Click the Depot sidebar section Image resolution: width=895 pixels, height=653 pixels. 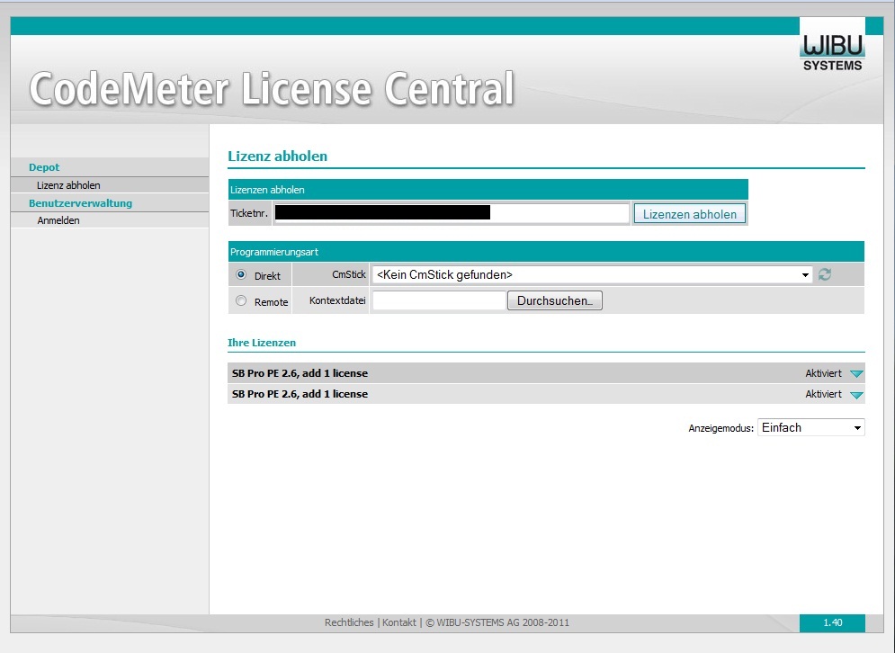44,167
